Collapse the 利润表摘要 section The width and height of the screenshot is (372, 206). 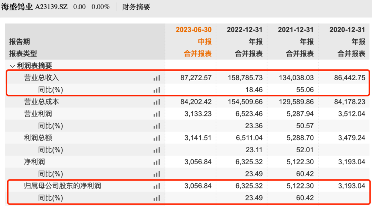pyautogui.click(x=12, y=66)
